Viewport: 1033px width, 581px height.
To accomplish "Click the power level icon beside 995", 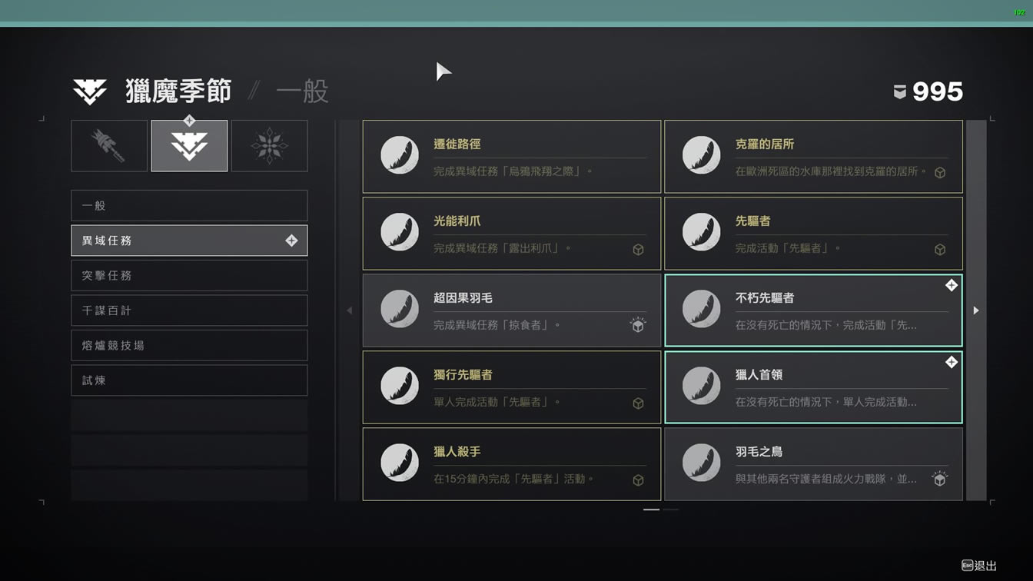I will 899,92.
